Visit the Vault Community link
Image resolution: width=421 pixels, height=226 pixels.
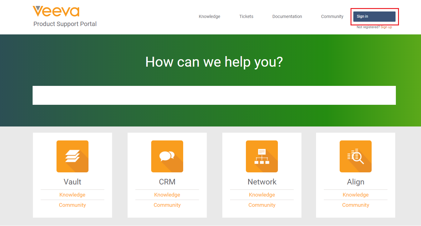72,205
